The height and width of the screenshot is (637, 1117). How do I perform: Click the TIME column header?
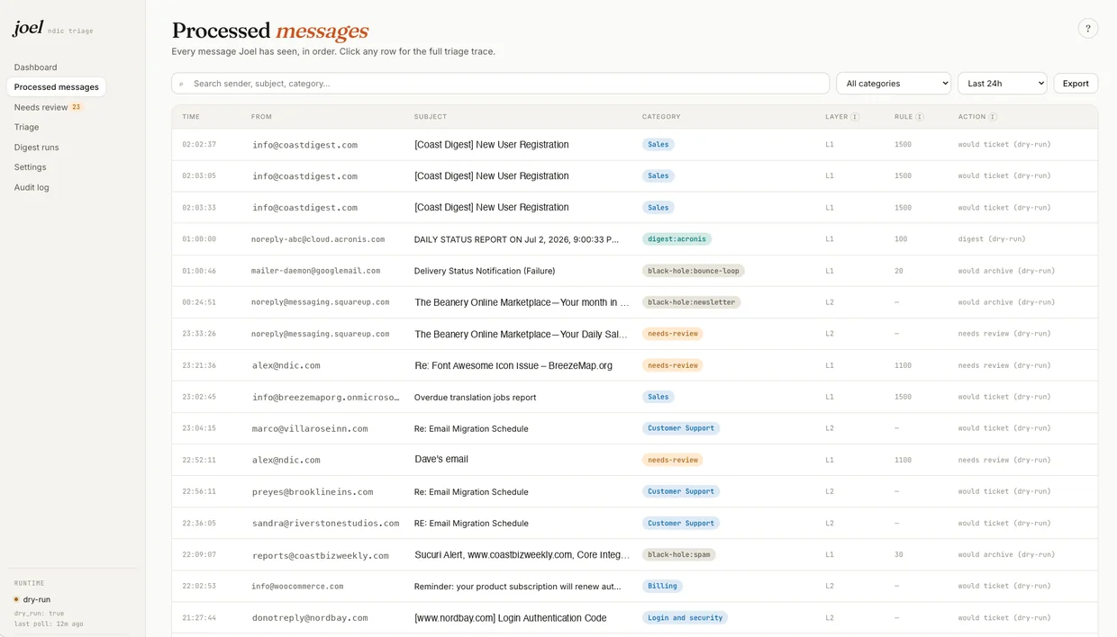tap(191, 117)
